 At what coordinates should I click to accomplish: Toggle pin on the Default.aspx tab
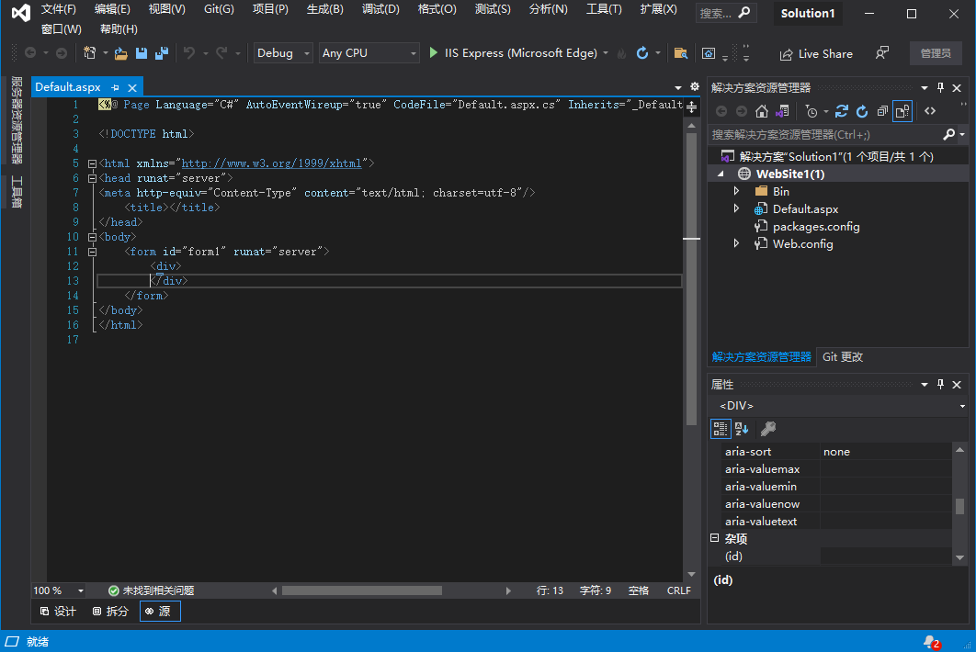115,88
